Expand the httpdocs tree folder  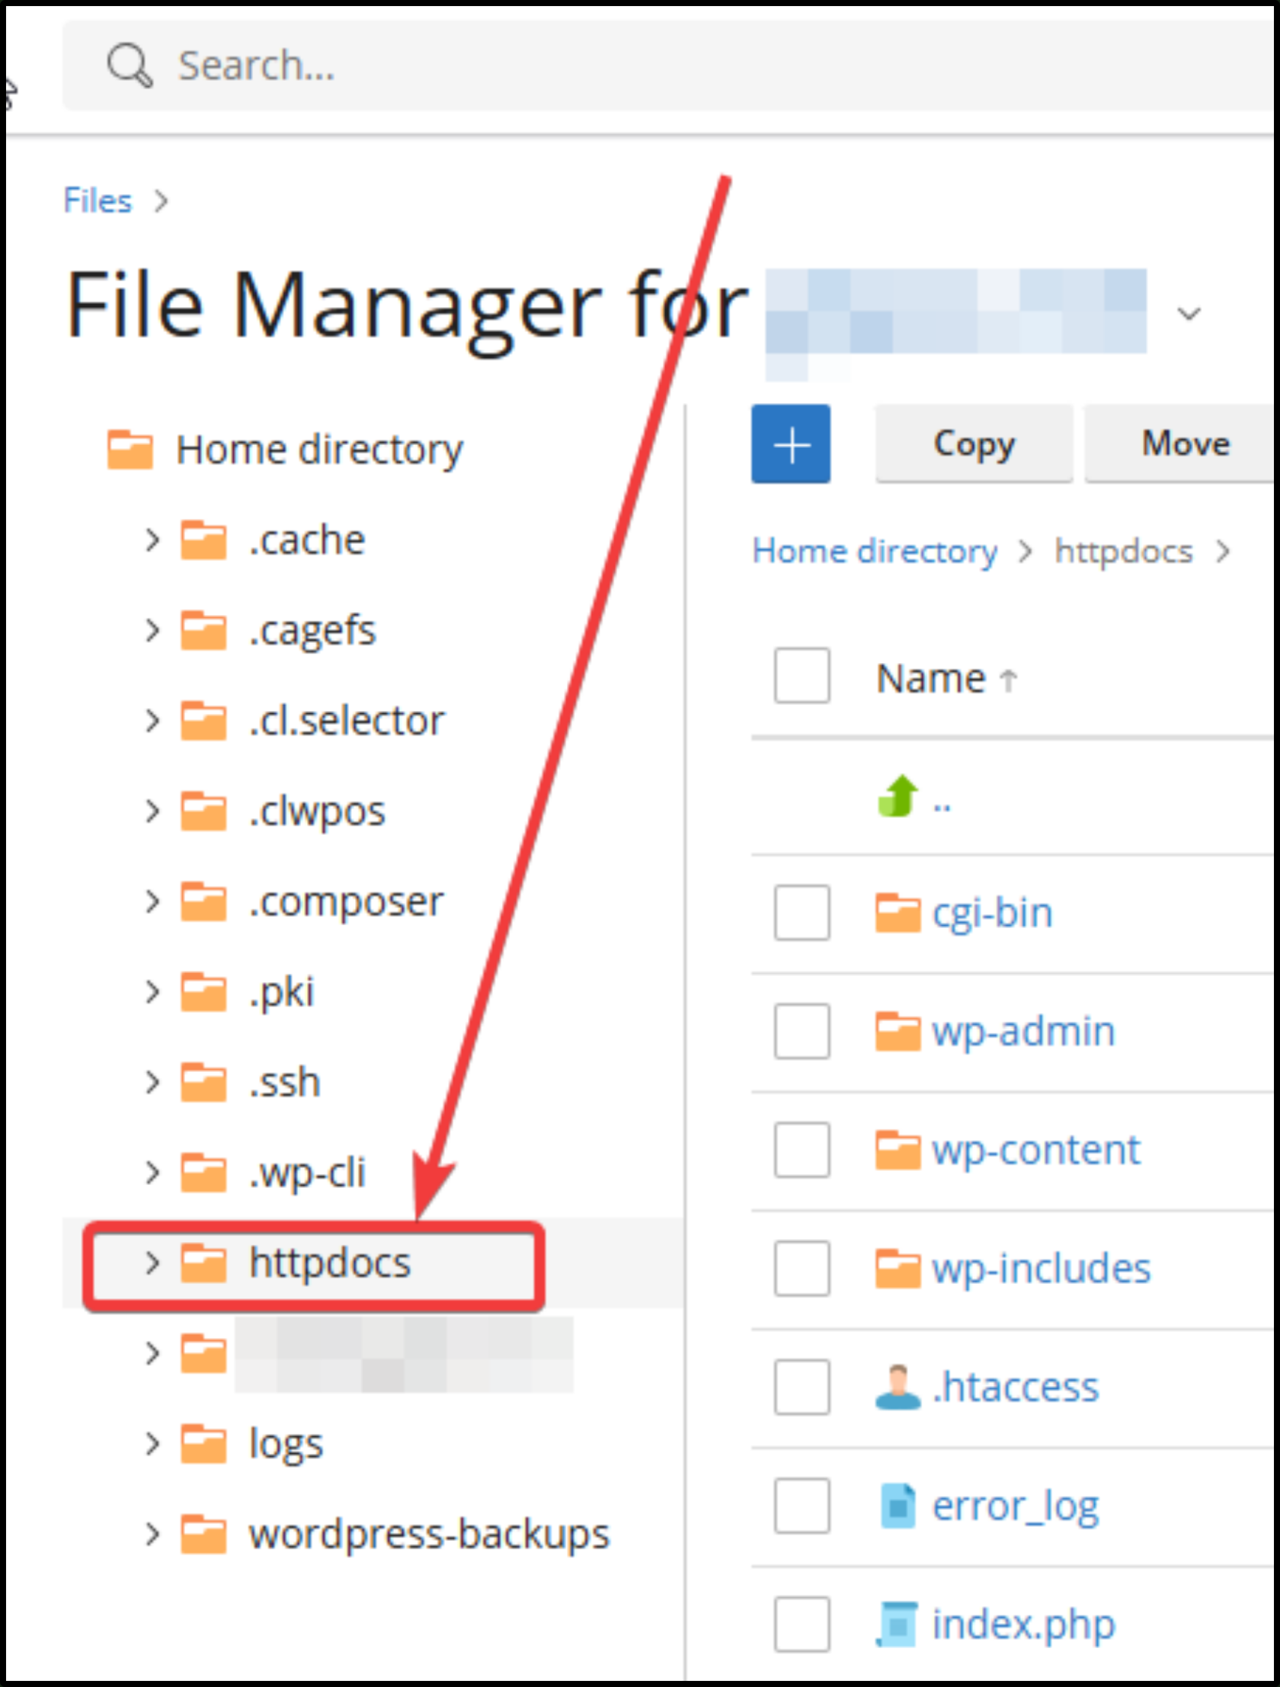[152, 1263]
